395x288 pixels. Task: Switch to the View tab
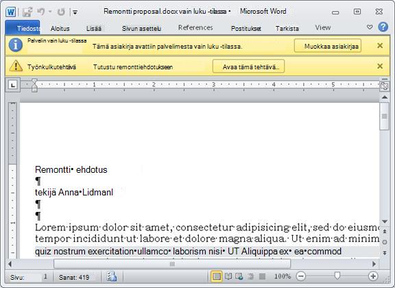pyautogui.click(x=323, y=27)
